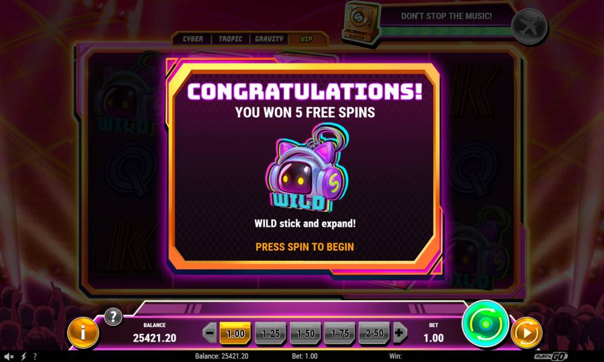Toggle sound with the muted speaker icon
This screenshot has width=604, height=362.
(x=9, y=357)
